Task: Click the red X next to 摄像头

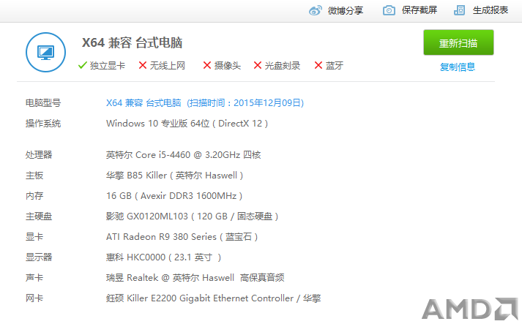Action: [207, 65]
